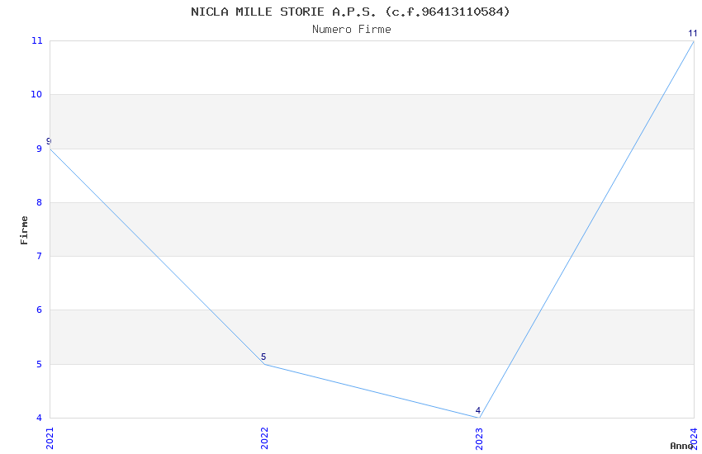Select the y-axis tick label 7

tap(39, 256)
